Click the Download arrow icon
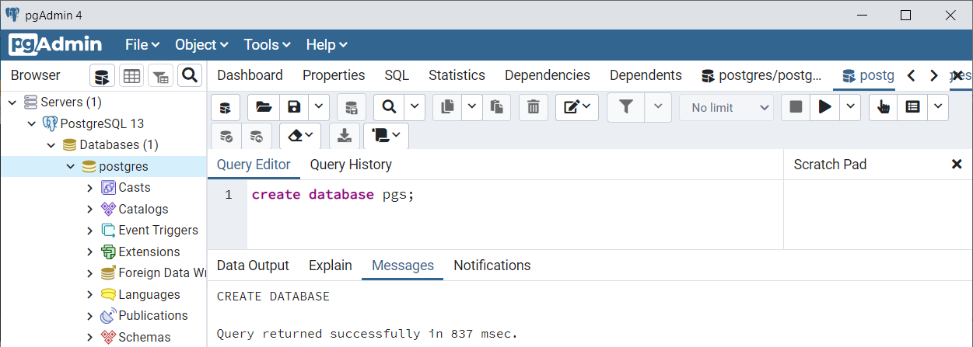Screen dimensions: 973x347 344,136
